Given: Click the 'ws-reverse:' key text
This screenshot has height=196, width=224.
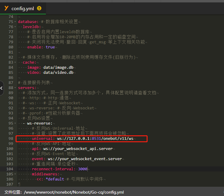Looking at the screenshot, I should point(40,123).
